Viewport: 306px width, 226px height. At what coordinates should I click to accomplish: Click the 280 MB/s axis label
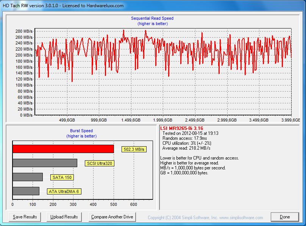[x=24, y=31]
